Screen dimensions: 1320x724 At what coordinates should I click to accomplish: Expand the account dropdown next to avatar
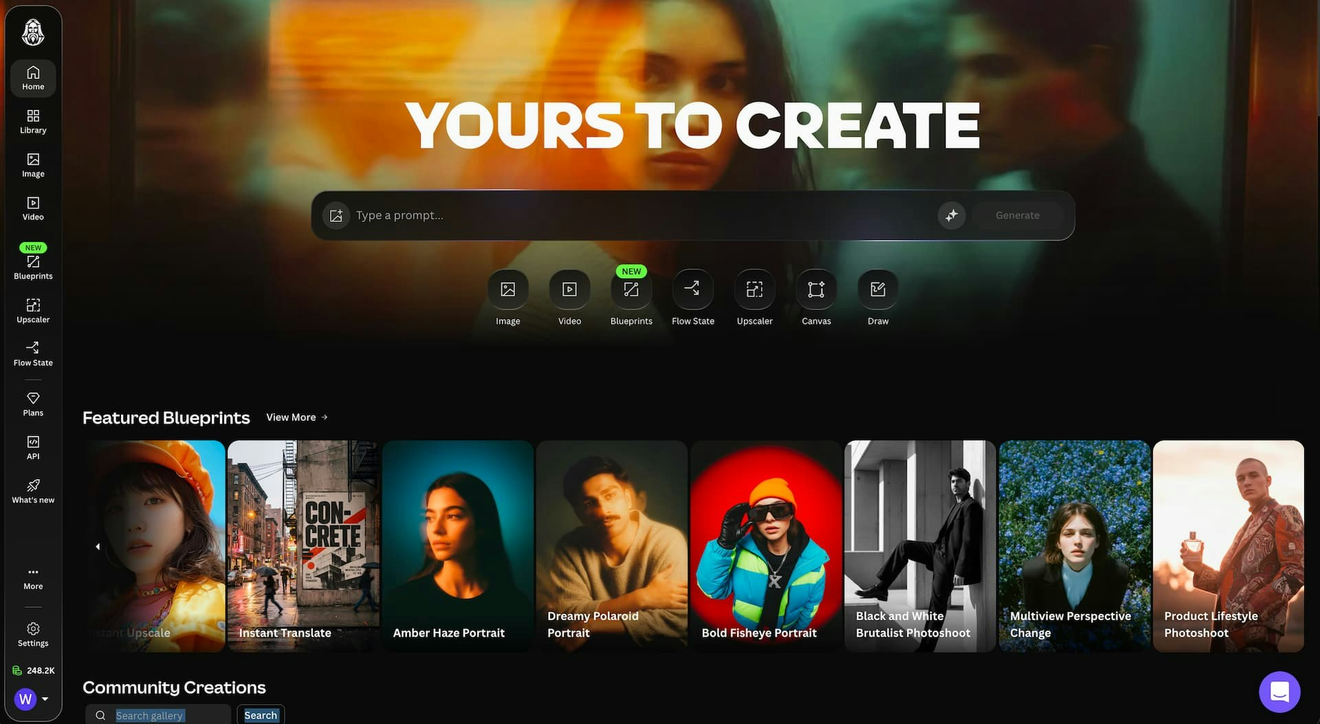coord(45,699)
